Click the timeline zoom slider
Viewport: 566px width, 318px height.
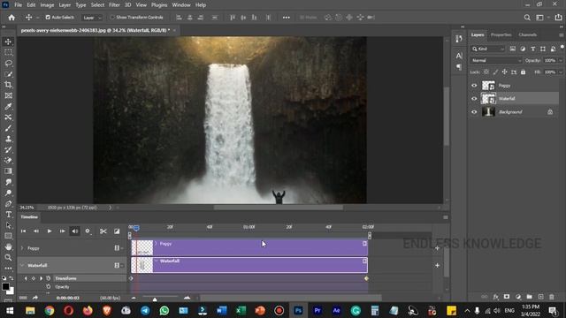155,299
